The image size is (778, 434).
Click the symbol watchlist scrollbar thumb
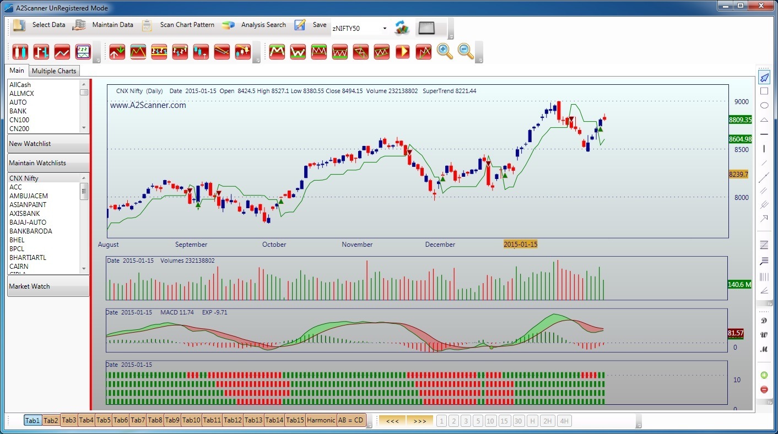click(x=84, y=192)
